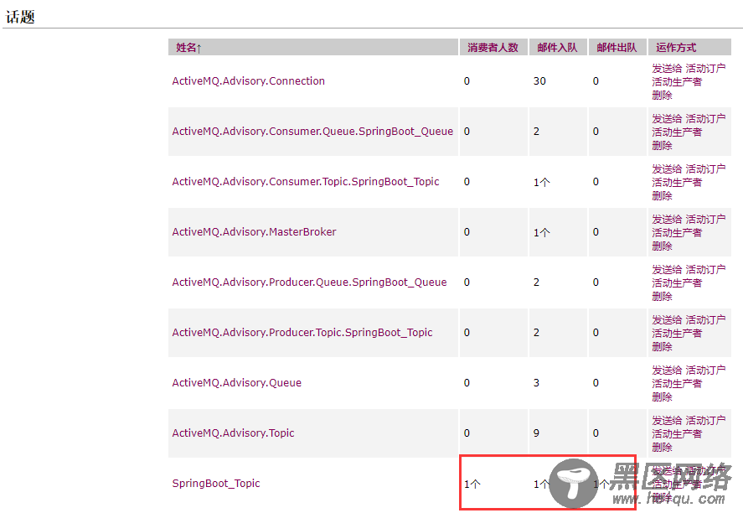Open ActiveMQ.Advisory.Producer.Topic.SpringBoot_Topic topic
The height and width of the screenshot is (513, 743).
coord(302,332)
